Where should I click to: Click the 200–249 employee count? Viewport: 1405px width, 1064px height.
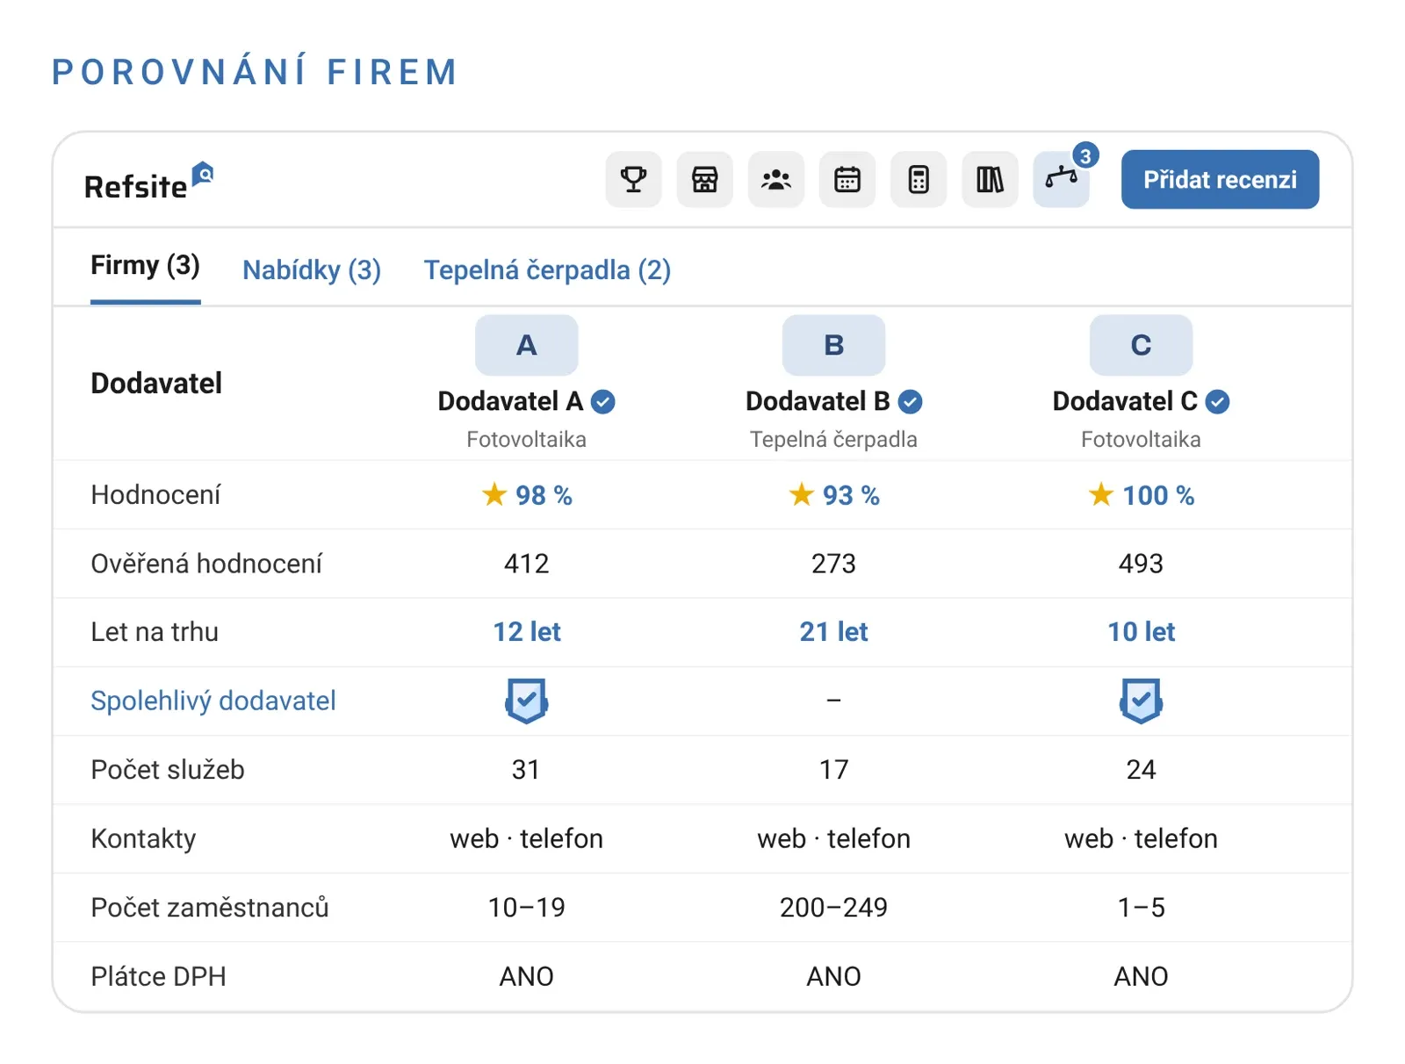[x=833, y=907]
